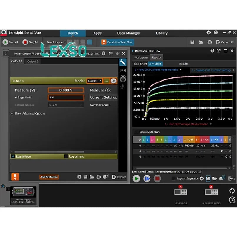Viewport: 237px width, 237px height.
Task: Toggle Show Data Only checkbox
Action: click(x=137, y=132)
